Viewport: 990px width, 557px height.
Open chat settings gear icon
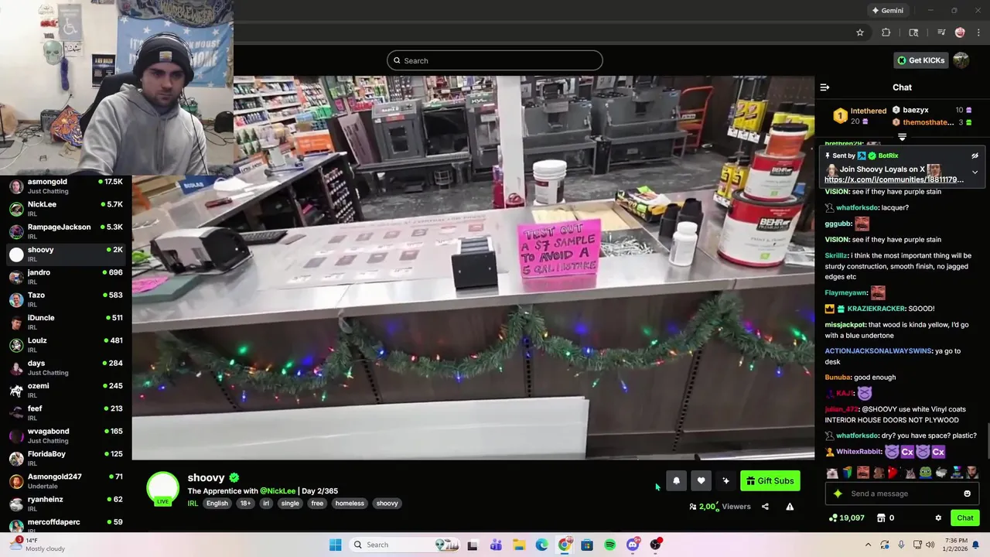point(938,518)
